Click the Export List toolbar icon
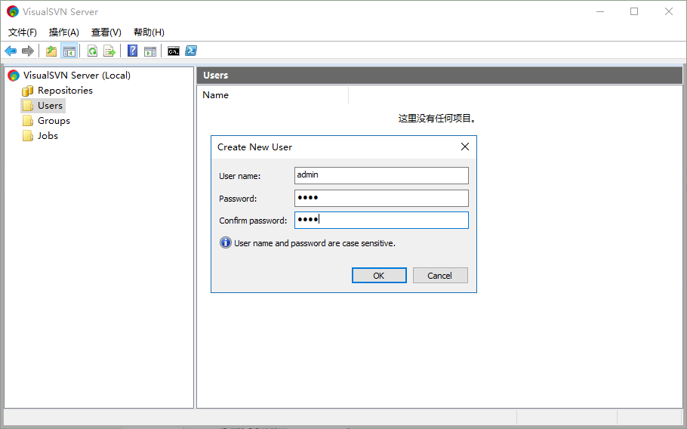Viewport: 687px width, 429px height. click(109, 51)
